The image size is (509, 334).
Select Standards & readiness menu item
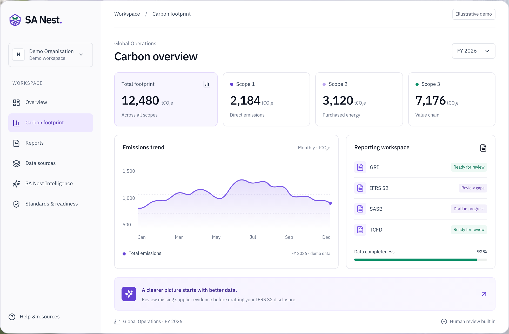click(51, 204)
